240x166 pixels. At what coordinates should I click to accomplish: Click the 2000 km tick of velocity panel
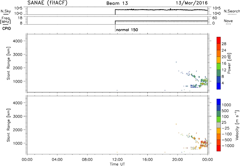click(x=18, y=130)
